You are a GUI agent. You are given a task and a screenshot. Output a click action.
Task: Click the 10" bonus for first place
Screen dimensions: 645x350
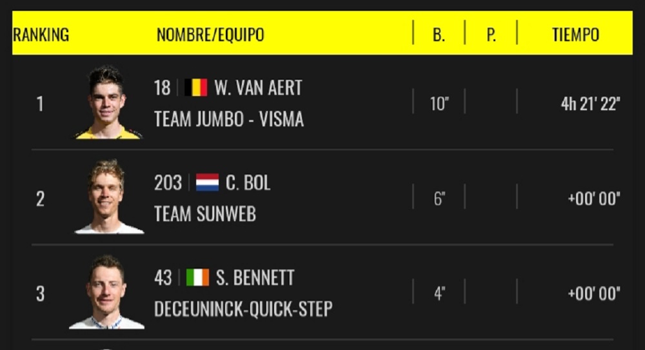[439, 104]
